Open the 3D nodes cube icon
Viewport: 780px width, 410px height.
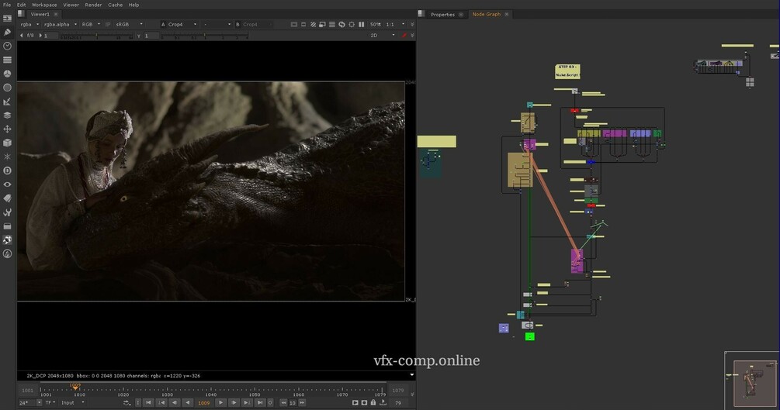pos(7,143)
